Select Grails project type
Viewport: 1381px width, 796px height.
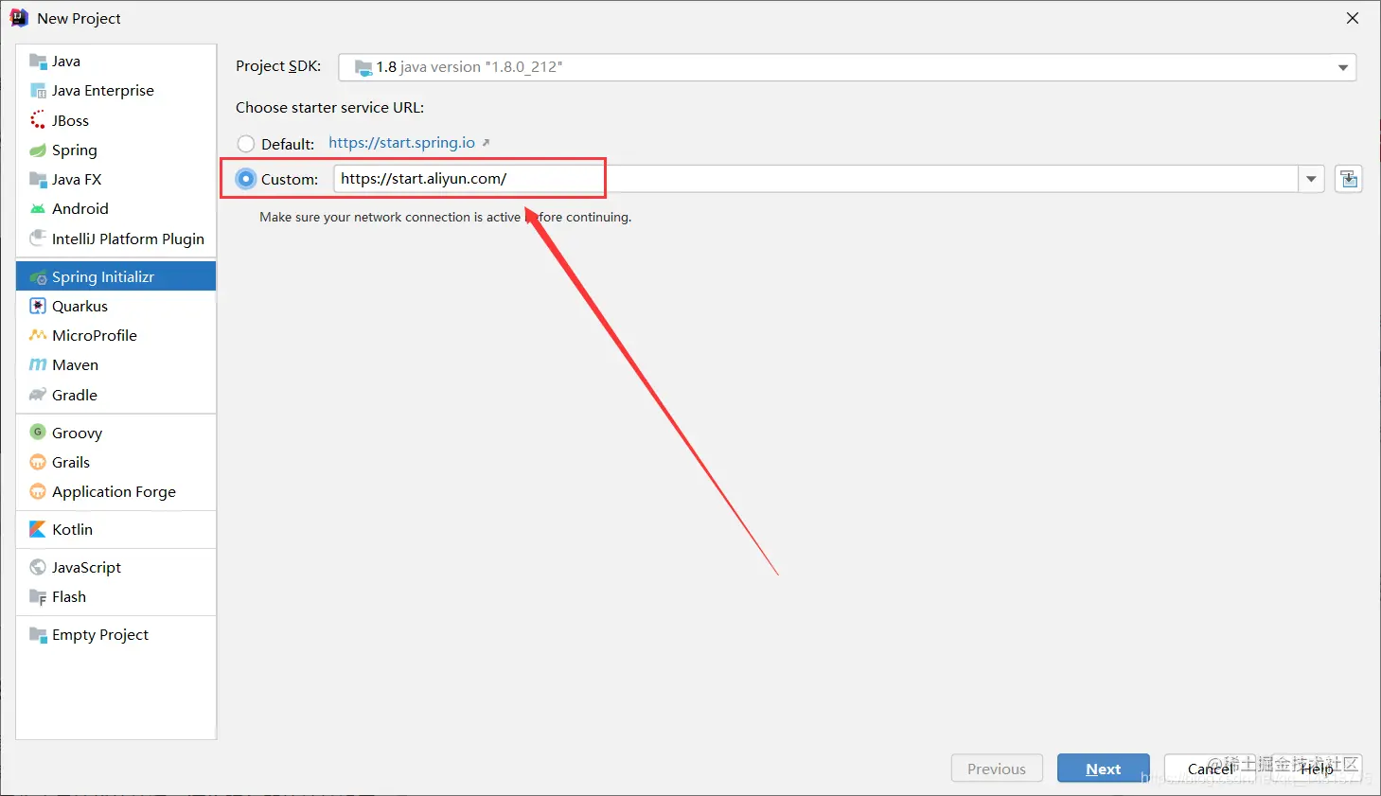click(x=115, y=462)
